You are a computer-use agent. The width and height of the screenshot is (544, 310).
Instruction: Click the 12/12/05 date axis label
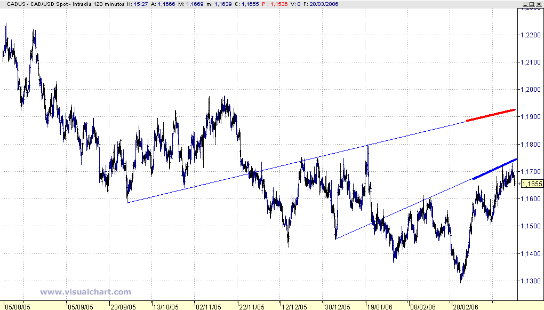[x=294, y=307]
